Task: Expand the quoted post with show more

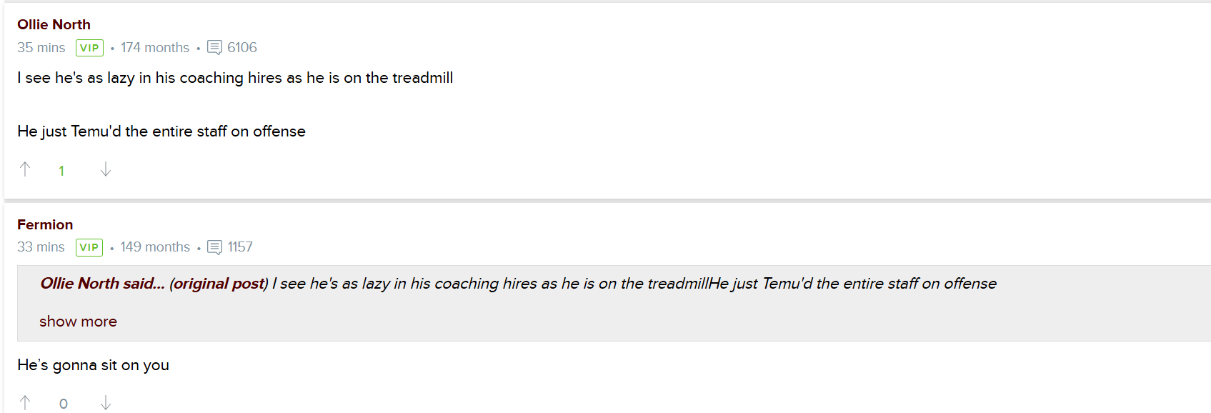Action: tap(78, 322)
